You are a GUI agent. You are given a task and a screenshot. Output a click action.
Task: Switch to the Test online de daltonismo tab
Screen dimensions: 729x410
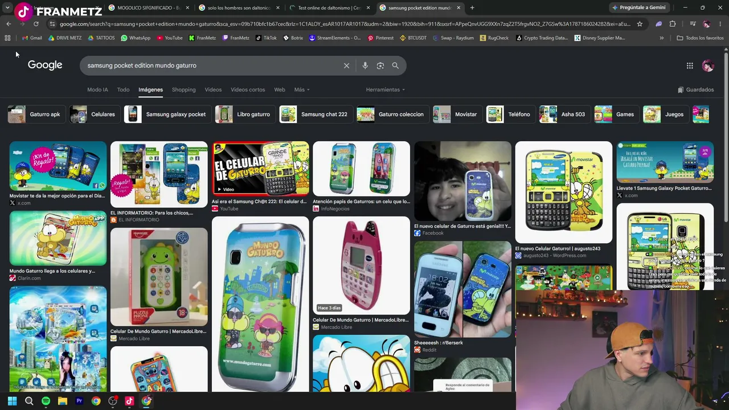coord(330,8)
